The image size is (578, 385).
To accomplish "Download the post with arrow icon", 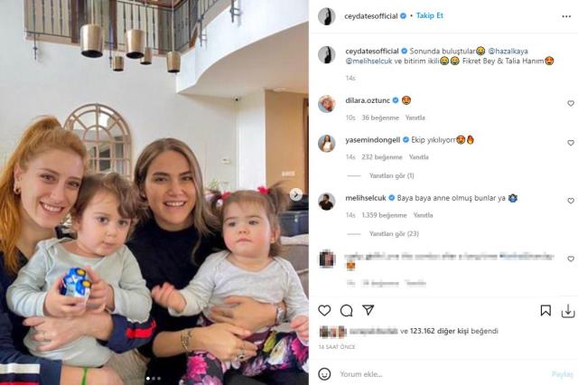I will pyautogui.click(x=568, y=311).
